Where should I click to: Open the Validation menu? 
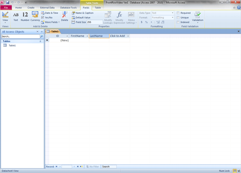pyautogui.click(x=197, y=17)
